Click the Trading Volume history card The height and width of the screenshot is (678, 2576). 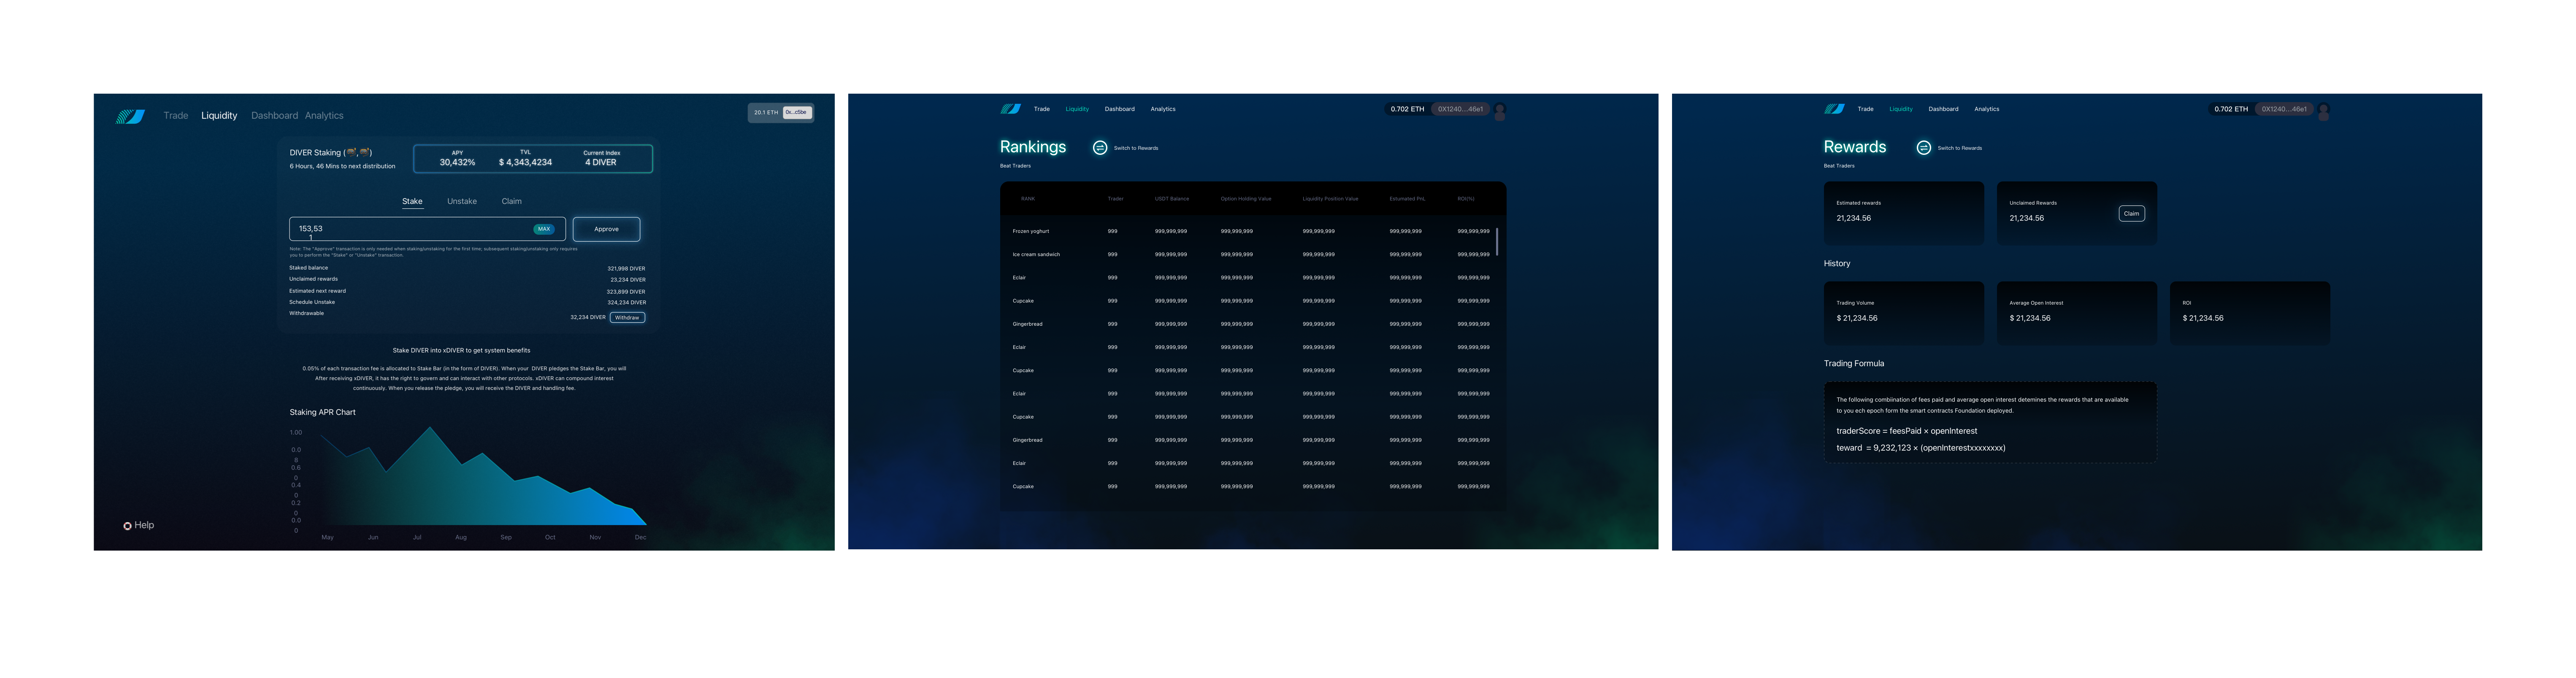tap(1904, 313)
